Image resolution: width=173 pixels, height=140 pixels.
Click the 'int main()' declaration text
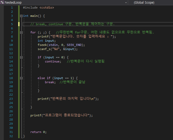[32, 16]
